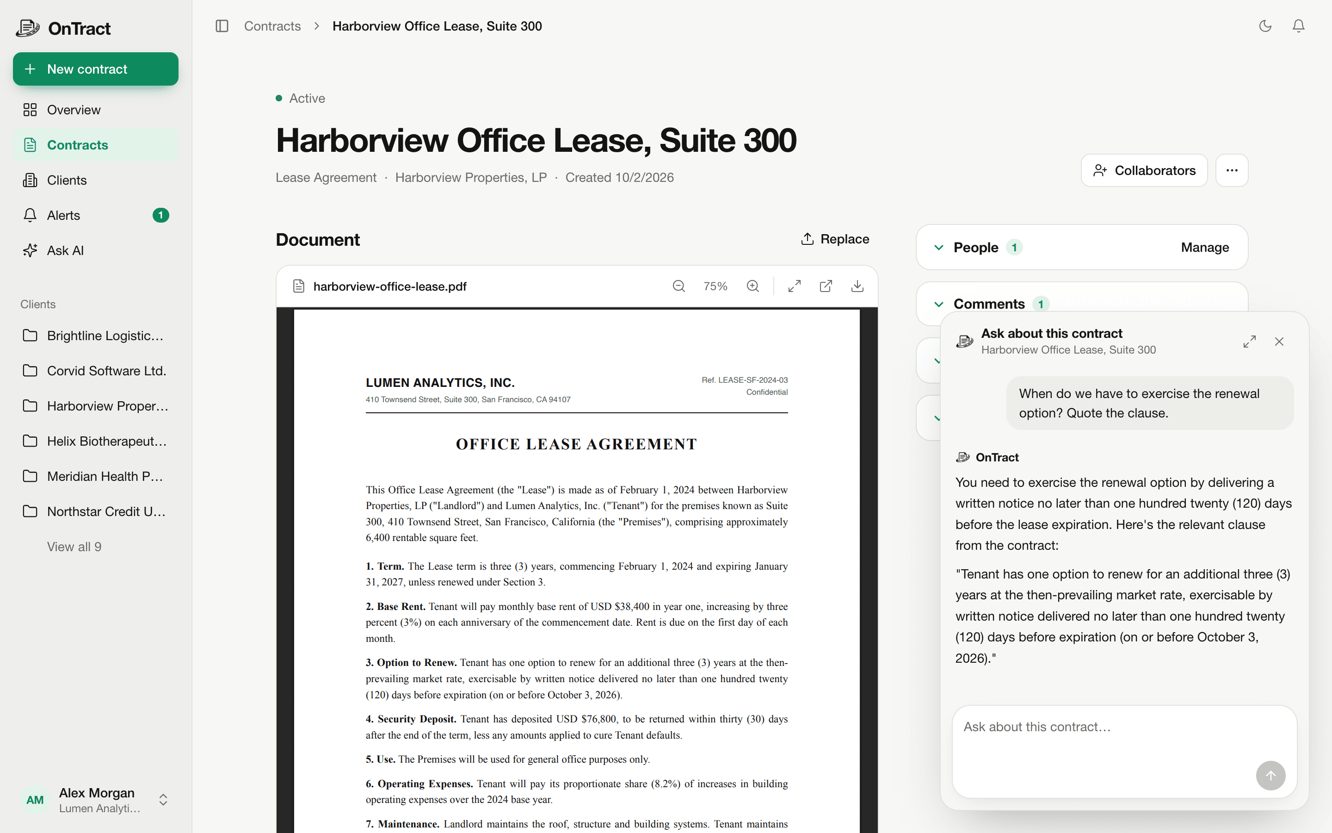Open Clients in the sidebar
This screenshot has width=1332, height=833.
tap(96, 180)
